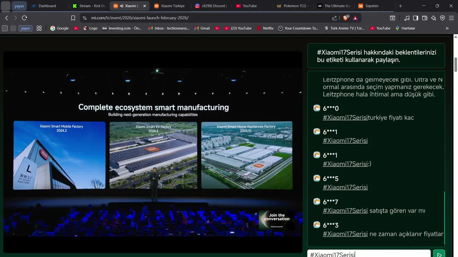Screen dimensions: 458x257
Task: Open Brave Shields lion icon
Action: [x=346, y=18]
